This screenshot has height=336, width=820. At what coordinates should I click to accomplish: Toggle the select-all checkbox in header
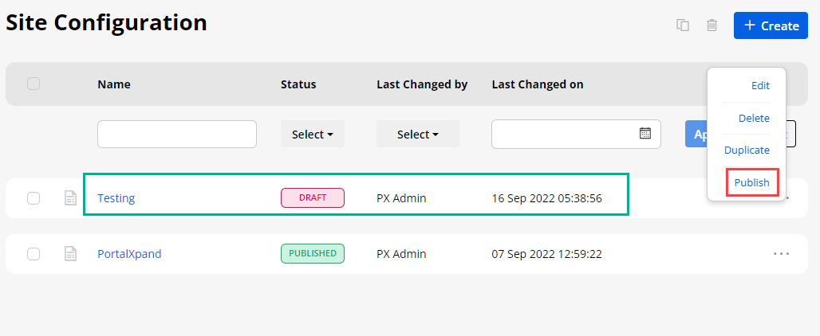click(x=34, y=84)
